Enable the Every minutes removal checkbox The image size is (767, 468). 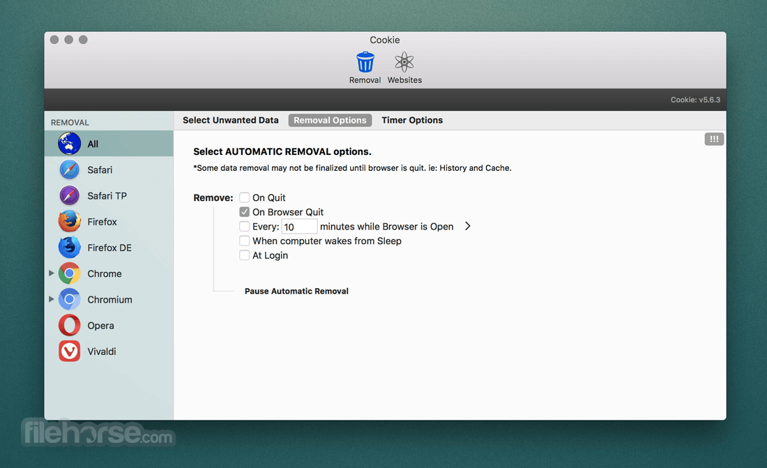click(x=244, y=226)
